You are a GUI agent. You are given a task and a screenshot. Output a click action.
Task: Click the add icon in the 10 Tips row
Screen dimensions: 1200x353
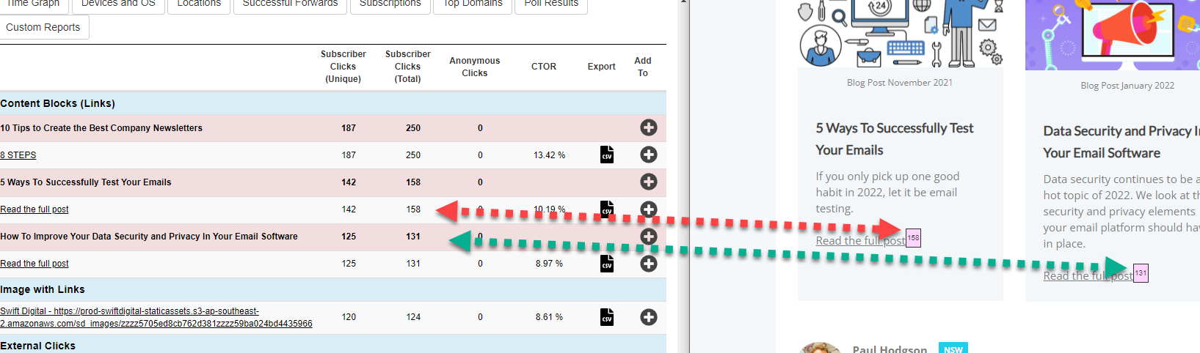648,128
